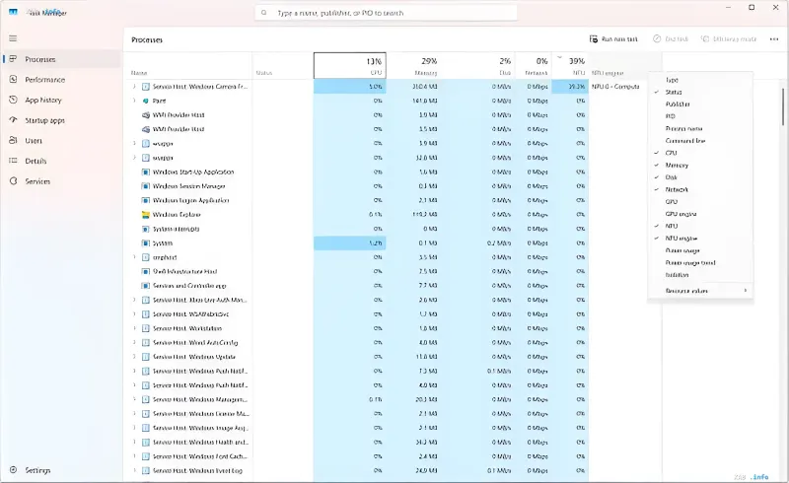Click the End task button
This screenshot has width=789, height=483.
pyautogui.click(x=671, y=39)
